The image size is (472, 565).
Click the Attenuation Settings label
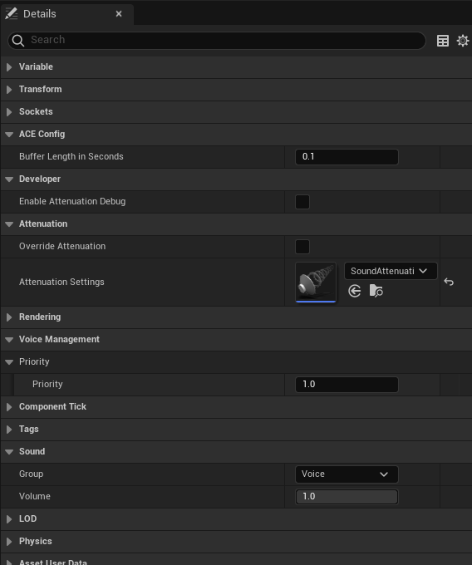(61, 282)
